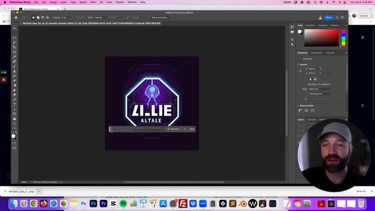This screenshot has width=375, height=211.
Task: Click the toolbar foreground color swatch
Action: tap(13, 136)
